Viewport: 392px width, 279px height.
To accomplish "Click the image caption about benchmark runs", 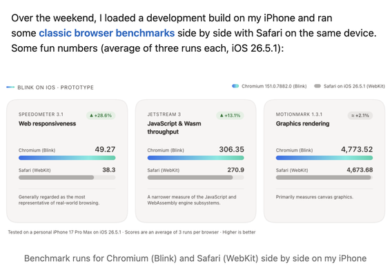I will click(195, 258).
